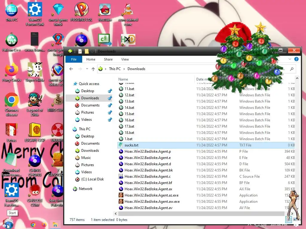This screenshot has height=229, width=306.
Task: Click pin icon next to Quick access Desktop
Action: (110, 91)
